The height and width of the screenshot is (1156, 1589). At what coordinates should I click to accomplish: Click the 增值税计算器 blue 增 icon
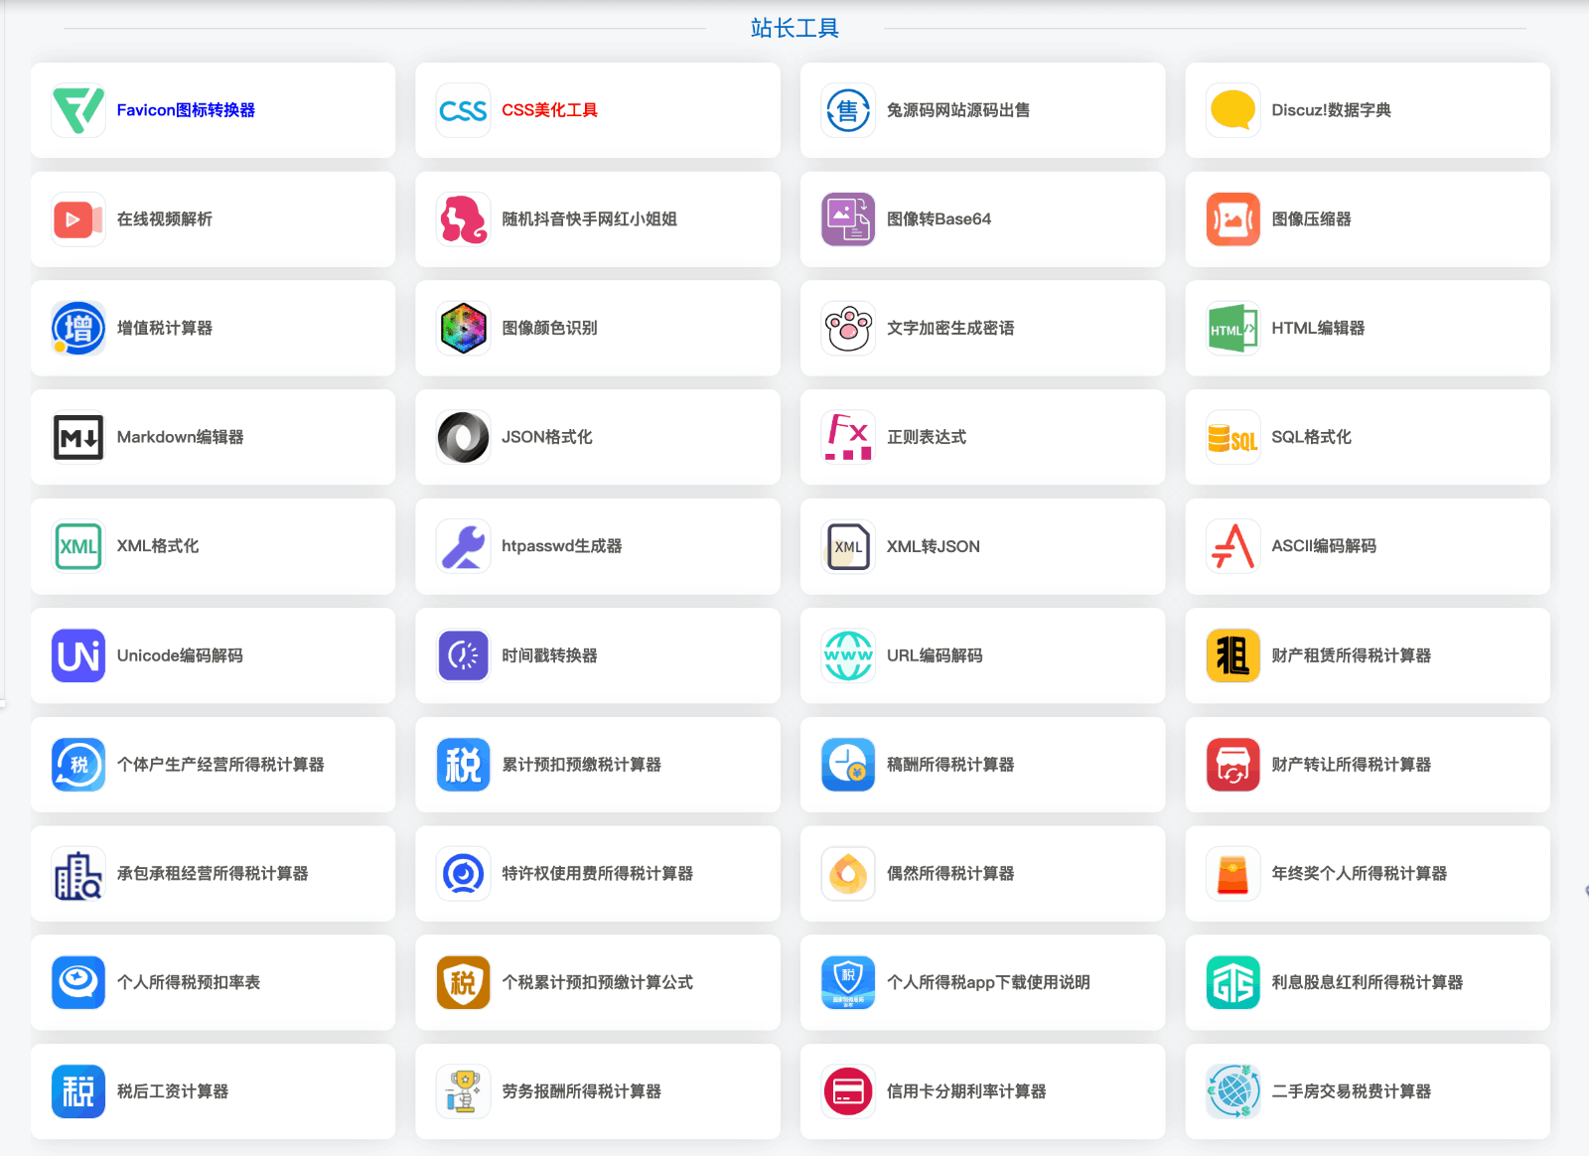pos(78,328)
